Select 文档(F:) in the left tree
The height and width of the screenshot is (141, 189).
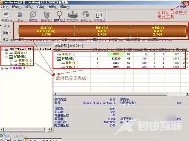pyautogui.click(x=25, y=64)
